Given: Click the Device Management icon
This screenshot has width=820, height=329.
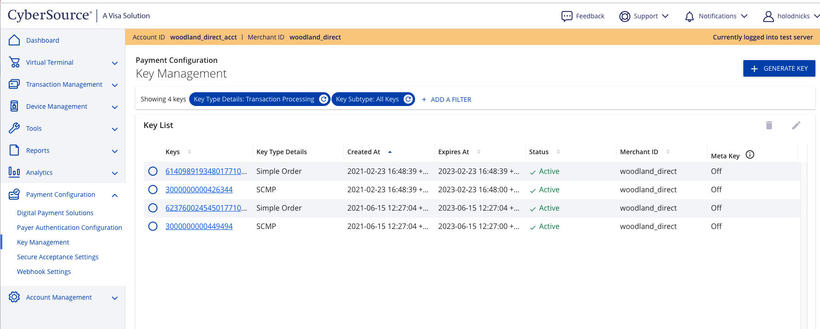Looking at the screenshot, I should click(14, 106).
